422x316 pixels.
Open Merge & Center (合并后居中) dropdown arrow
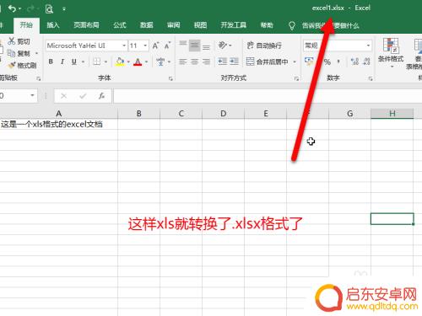[x=295, y=62]
